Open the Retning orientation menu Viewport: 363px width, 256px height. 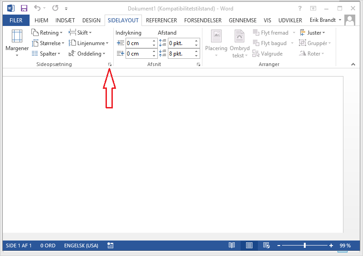(x=47, y=33)
